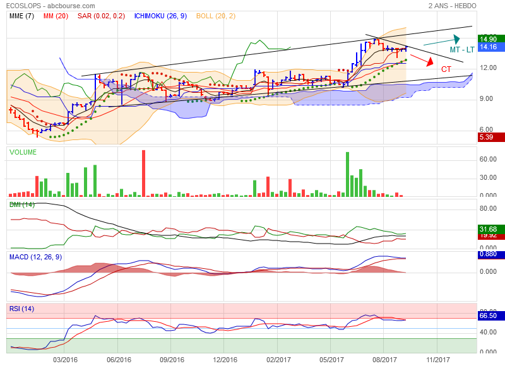Click the 'ECOSLOPS - abcbourse.com' chart title
Image resolution: width=505 pixels, height=366 pixels.
coord(50,6)
